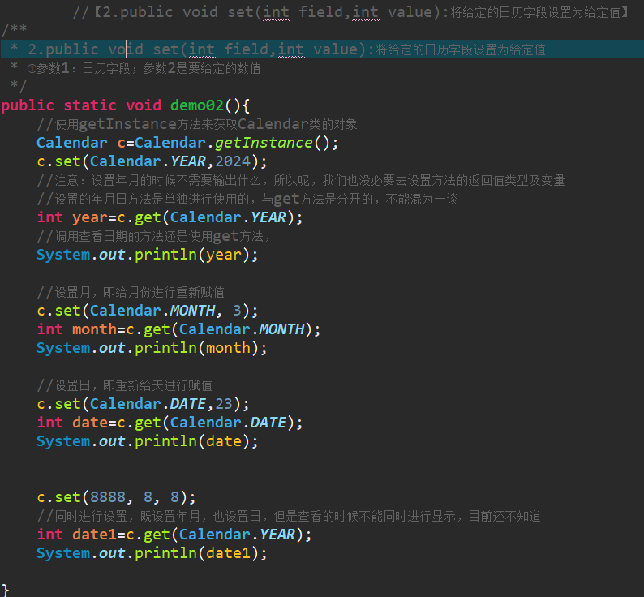Click the line 'int date=c.get(Calendar.DATE);'
This screenshot has height=597, width=644.
pyautogui.click(x=170, y=423)
